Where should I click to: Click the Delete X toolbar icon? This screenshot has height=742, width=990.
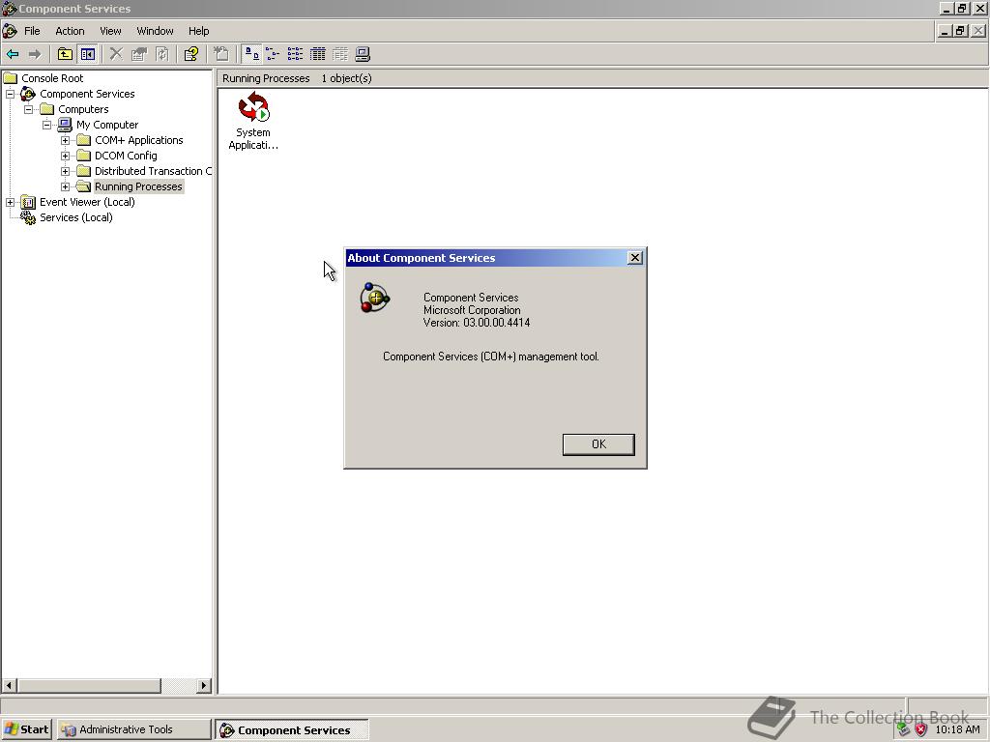click(116, 55)
